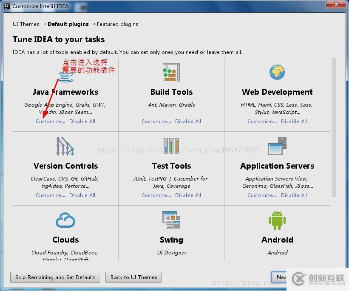Image resolution: width=349 pixels, height=291 pixels.
Task: Click 'Tune IDEA to your tasks' title
Action: click(x=59, y=40)
